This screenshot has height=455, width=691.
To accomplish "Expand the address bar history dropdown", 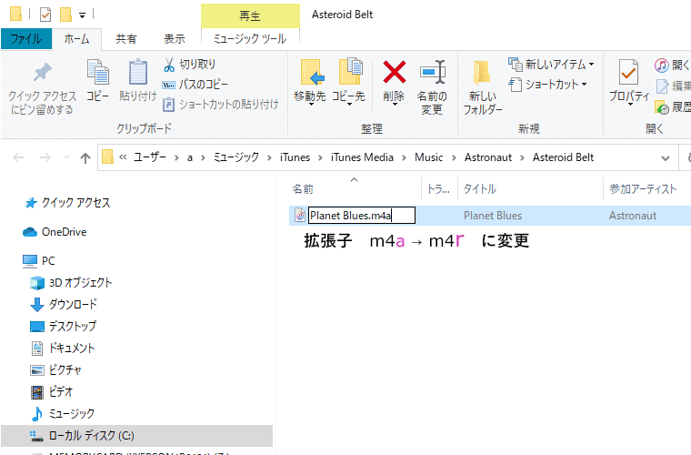I will 666,158.
